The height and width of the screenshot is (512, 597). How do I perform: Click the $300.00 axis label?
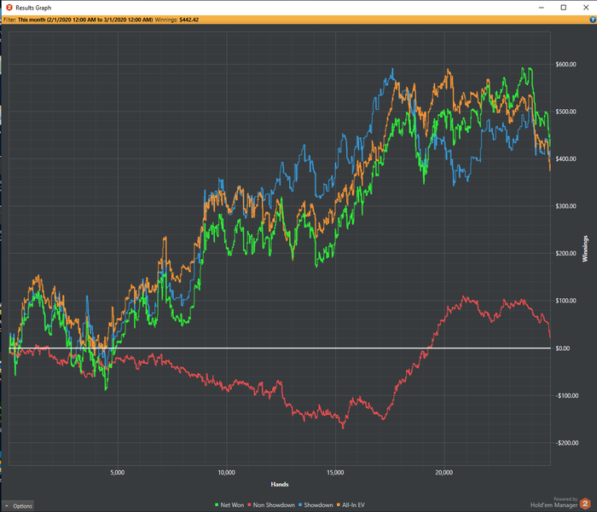pos(565,206)
